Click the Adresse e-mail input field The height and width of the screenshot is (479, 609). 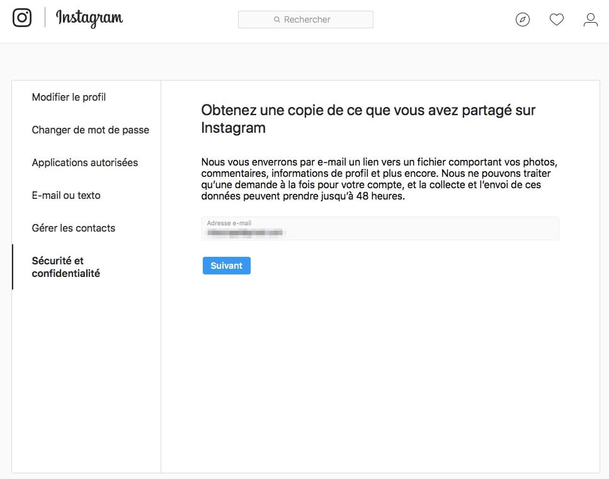[x=380, y=228]
